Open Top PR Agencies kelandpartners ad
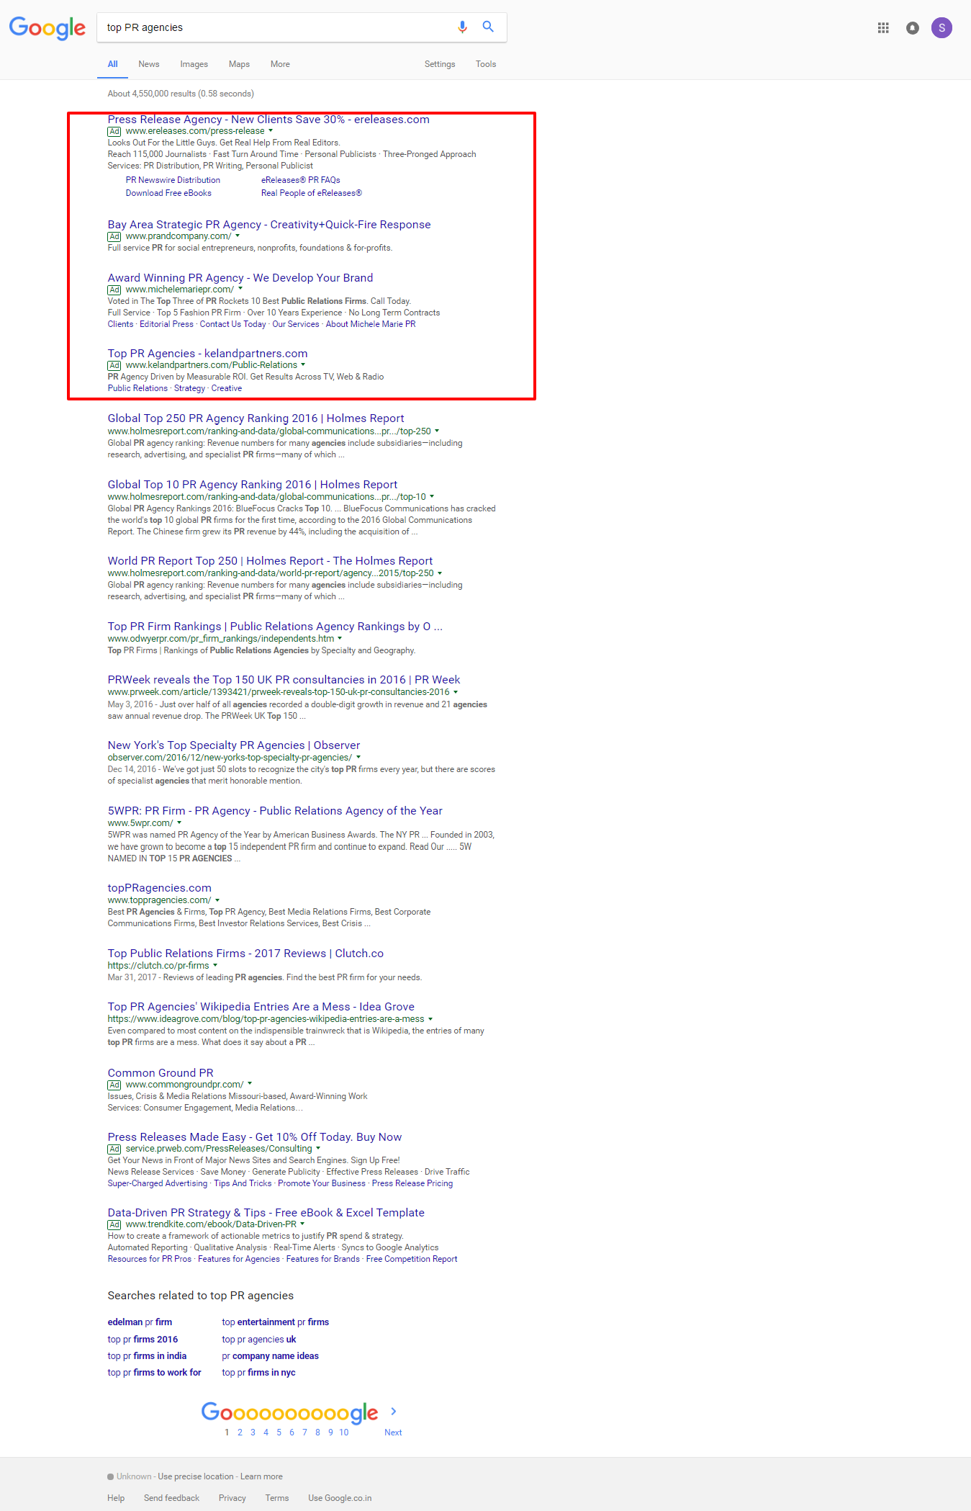 click(207, 354)
